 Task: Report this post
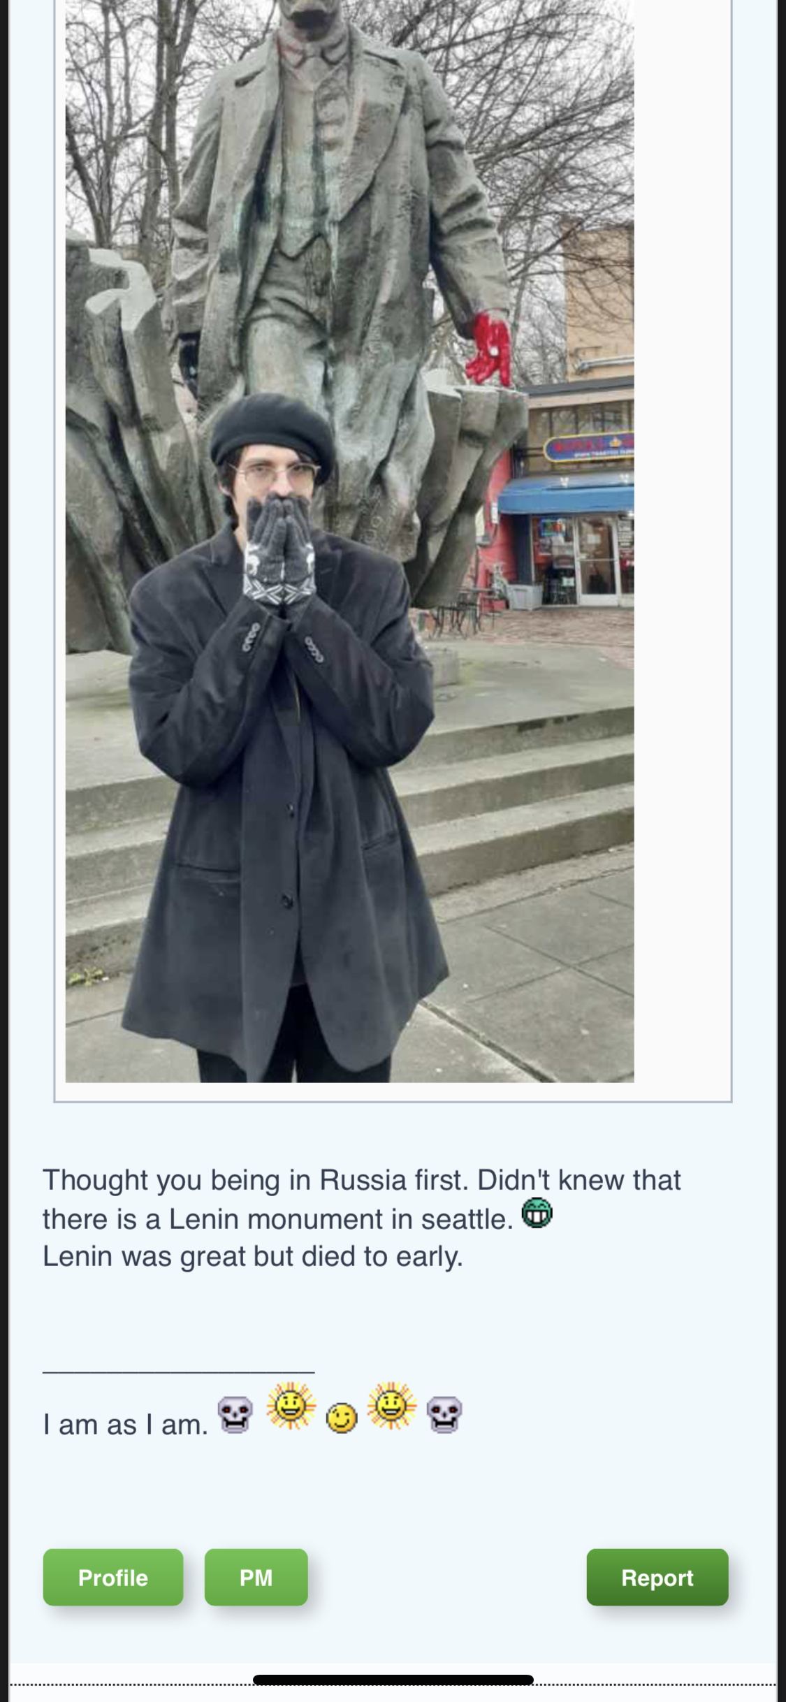[657, 1577]
